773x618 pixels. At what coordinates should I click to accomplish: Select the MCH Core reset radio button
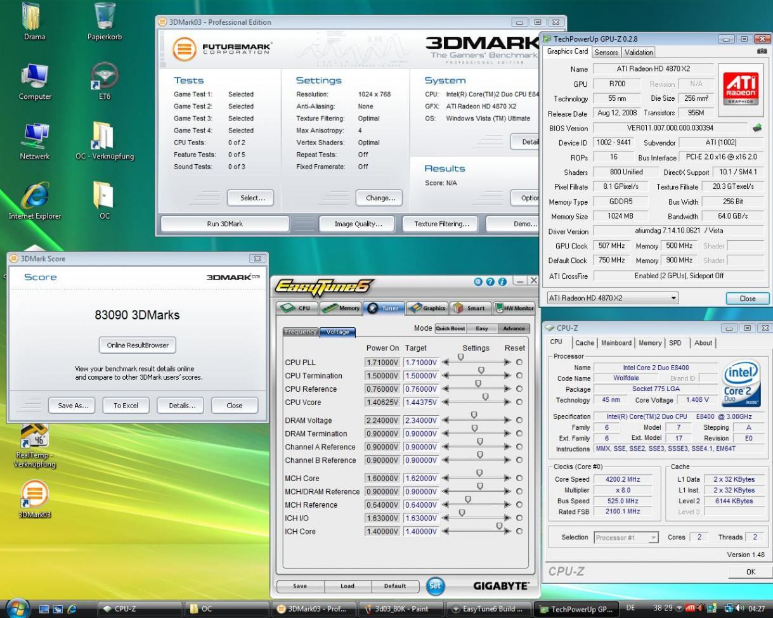[x=520, y=478]
